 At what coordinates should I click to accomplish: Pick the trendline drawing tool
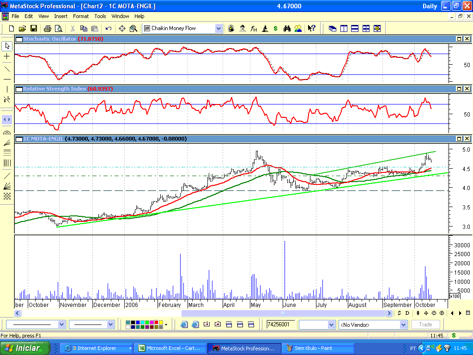[7, 69]
